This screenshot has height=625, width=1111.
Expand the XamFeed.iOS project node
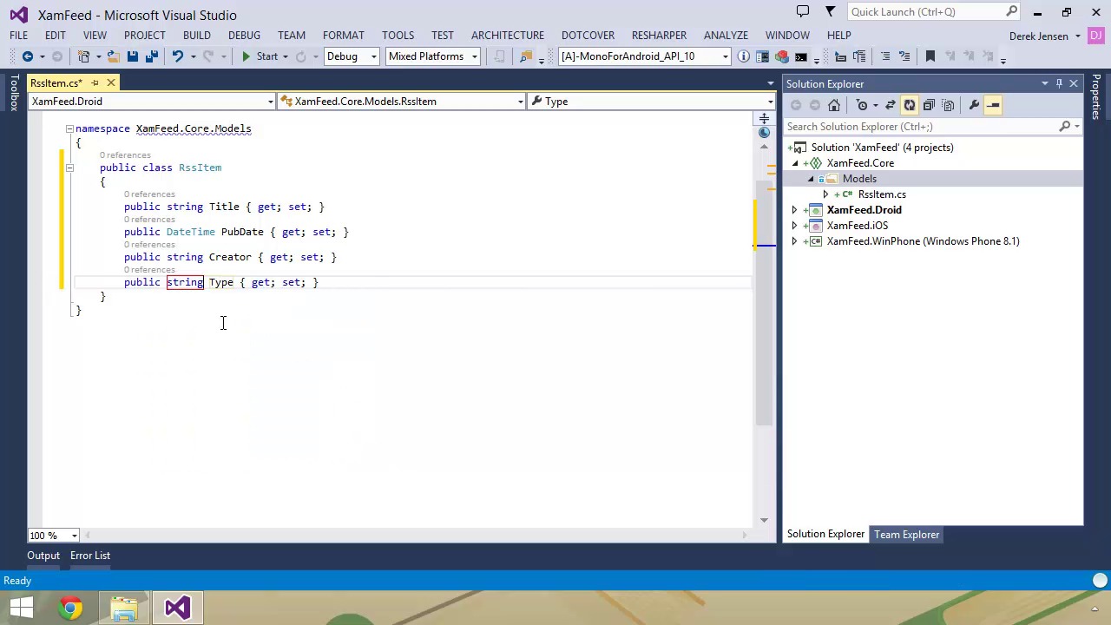[794, 226]
